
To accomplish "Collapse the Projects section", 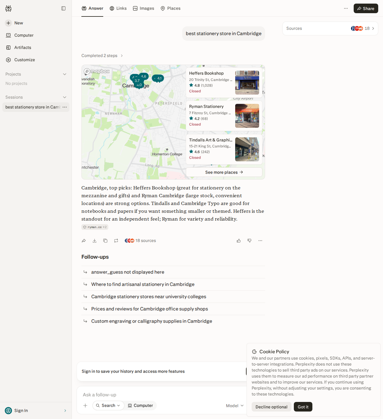I will pyautogui.click(x=65, y=74).
